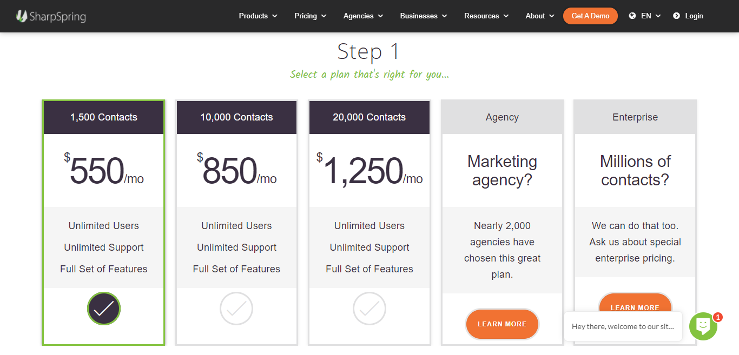Screen dimensions: 739x355
Task: Open the green chat widget icon
Action: (x=703, y=326)
